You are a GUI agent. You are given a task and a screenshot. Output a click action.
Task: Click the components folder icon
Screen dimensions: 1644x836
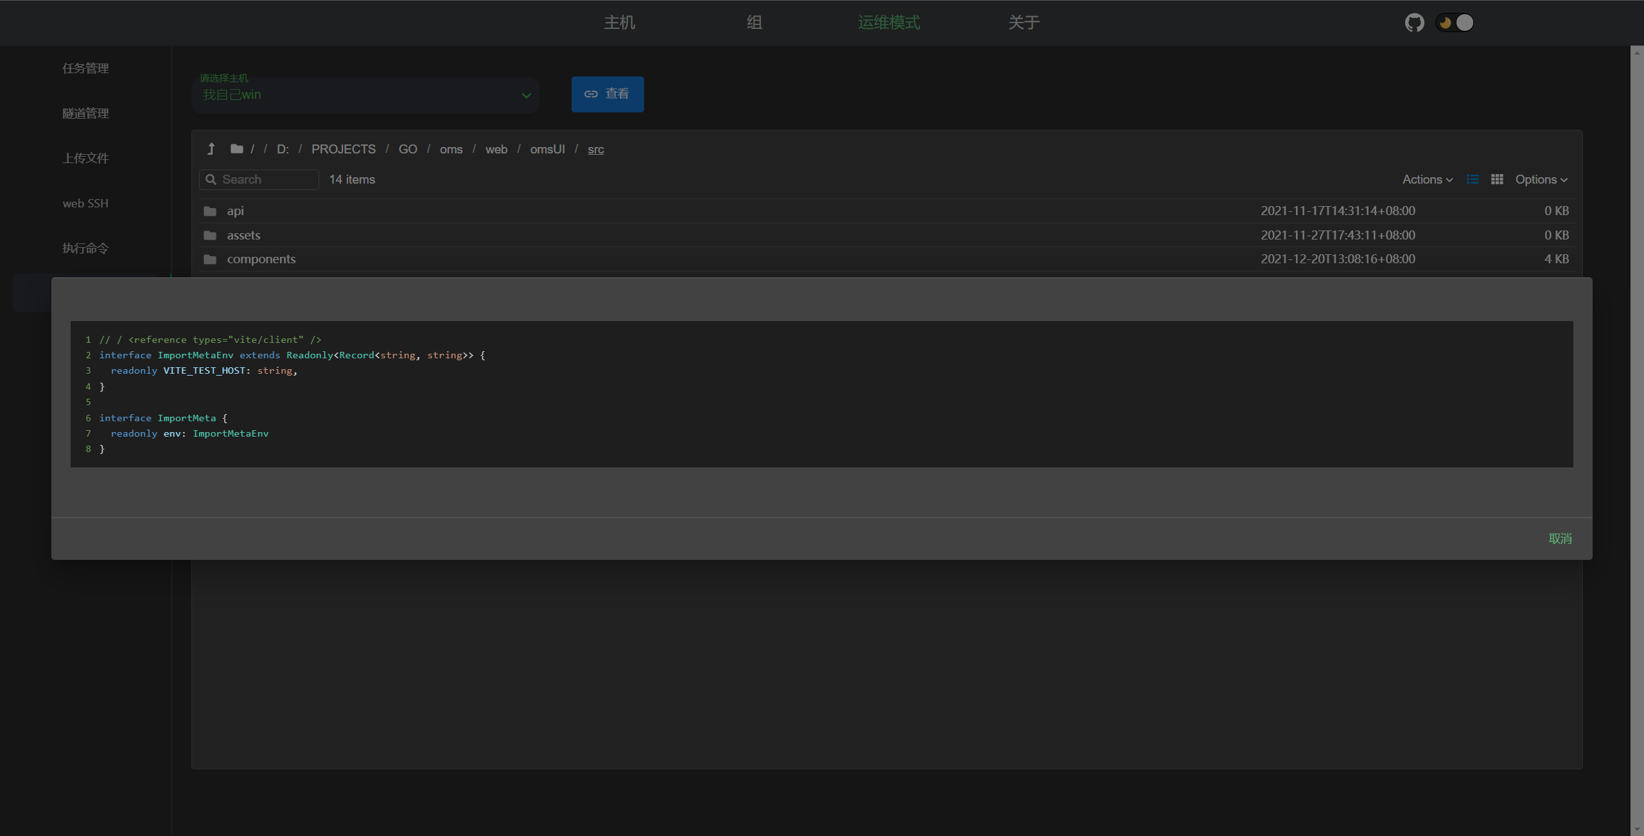[209, 259]
